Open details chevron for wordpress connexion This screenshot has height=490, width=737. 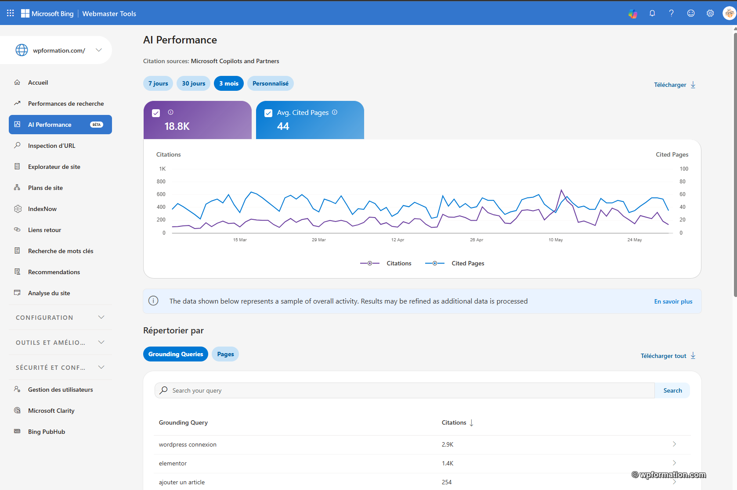674,444
